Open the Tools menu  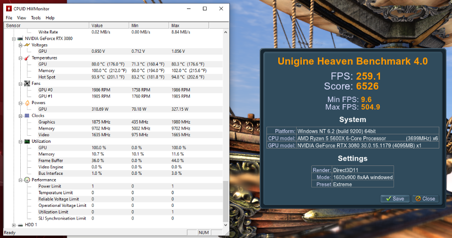[36, 18]
